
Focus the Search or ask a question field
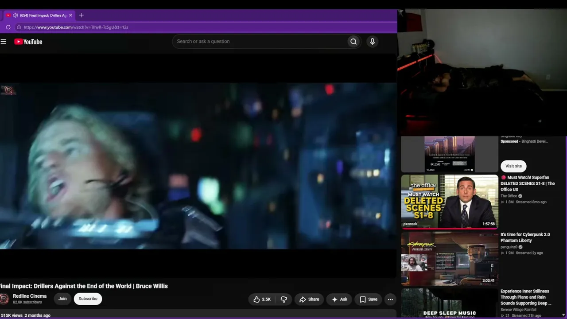(x=260, y=42)
